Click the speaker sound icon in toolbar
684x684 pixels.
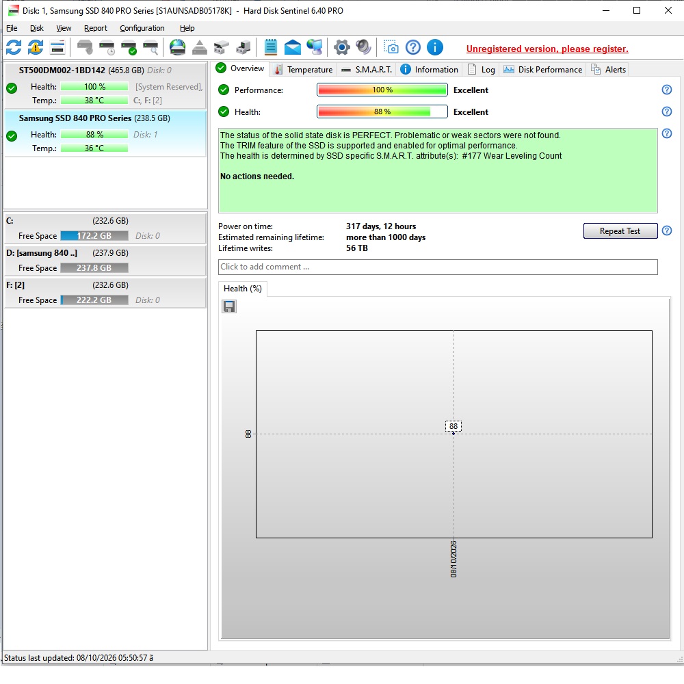(363, 47)
